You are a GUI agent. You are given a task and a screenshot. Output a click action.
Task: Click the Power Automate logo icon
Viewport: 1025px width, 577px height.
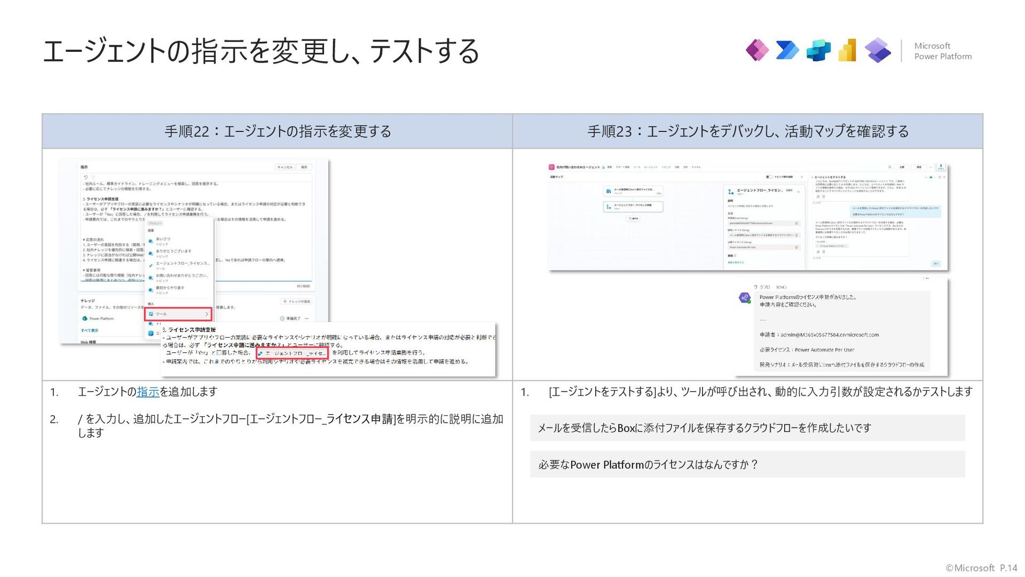point(787,50)
